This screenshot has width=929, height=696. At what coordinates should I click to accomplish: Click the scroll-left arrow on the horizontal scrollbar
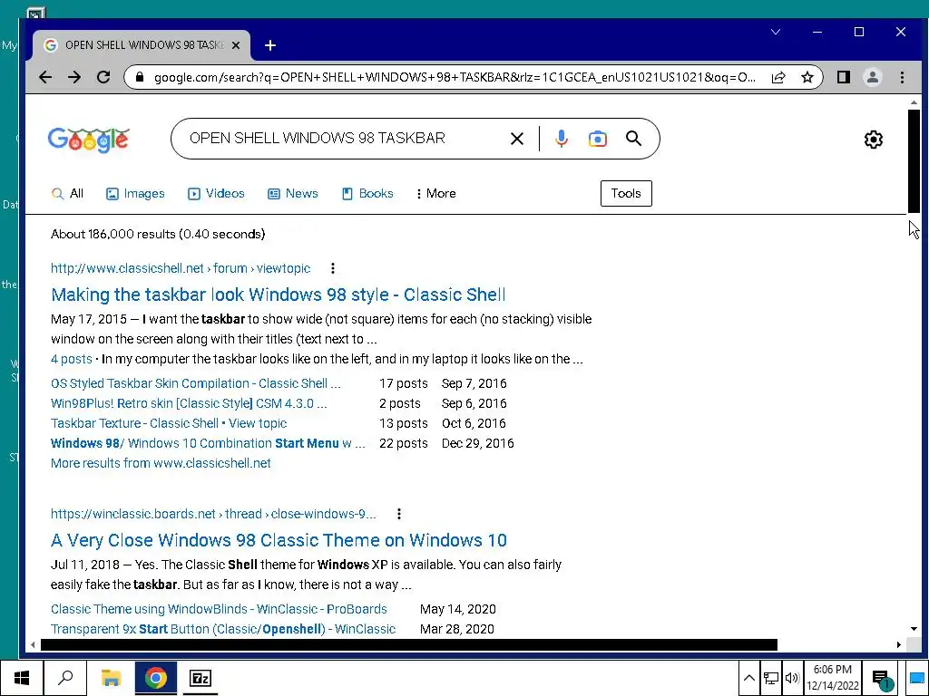[x=33, y=644]
